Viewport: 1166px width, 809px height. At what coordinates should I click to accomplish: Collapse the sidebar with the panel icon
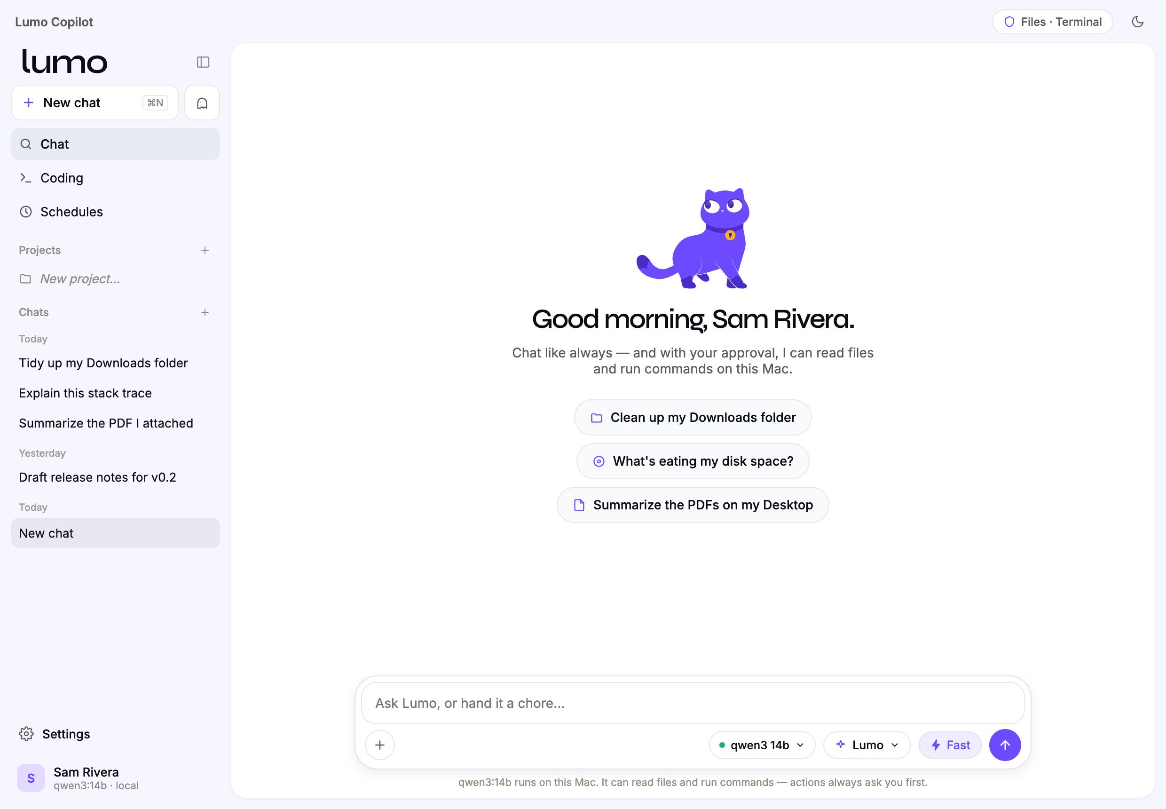[203, 62]
